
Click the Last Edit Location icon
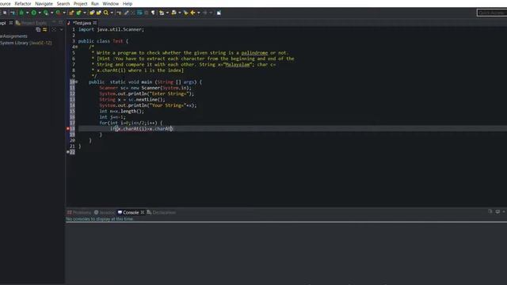point(186,13)
